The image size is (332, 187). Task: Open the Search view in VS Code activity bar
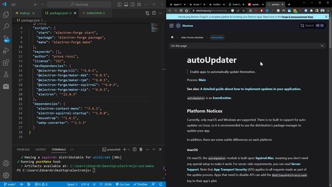point(6,26)
